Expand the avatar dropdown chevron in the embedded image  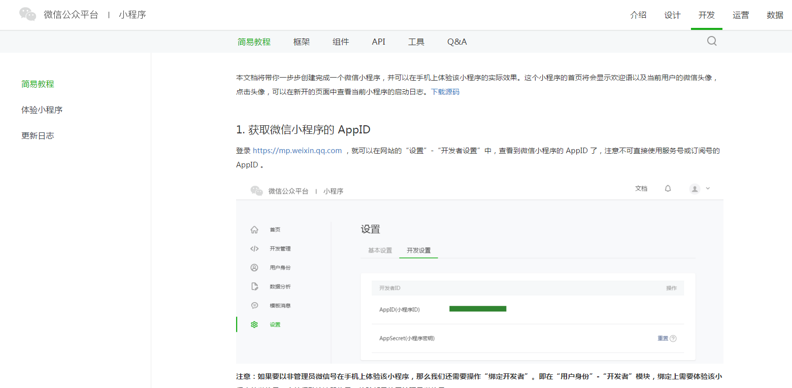click(708, 188)
